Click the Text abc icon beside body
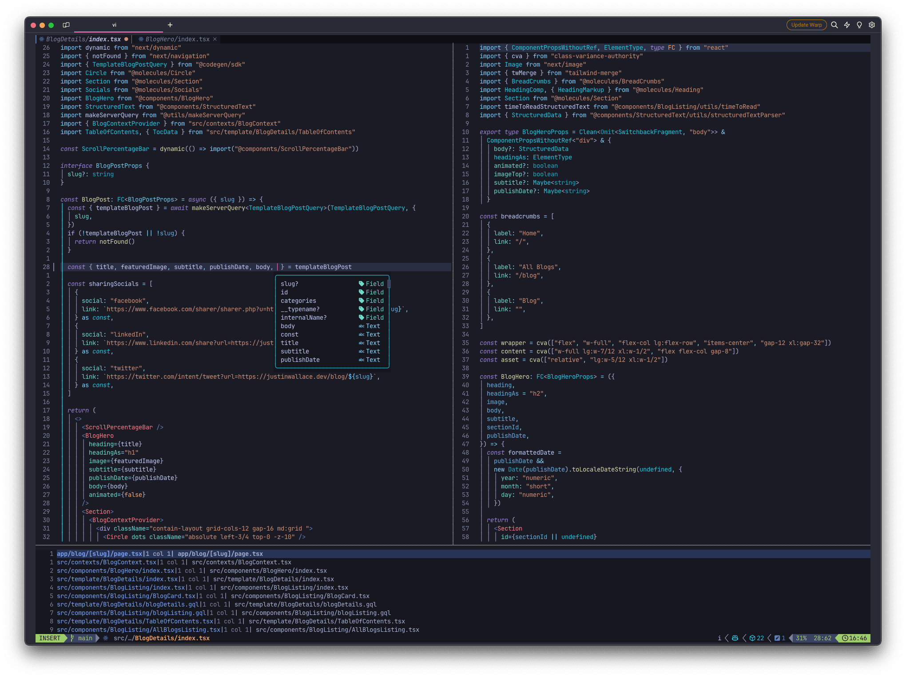Image resolution: width=906 pixels, height=678 pixels. [362, 326]
